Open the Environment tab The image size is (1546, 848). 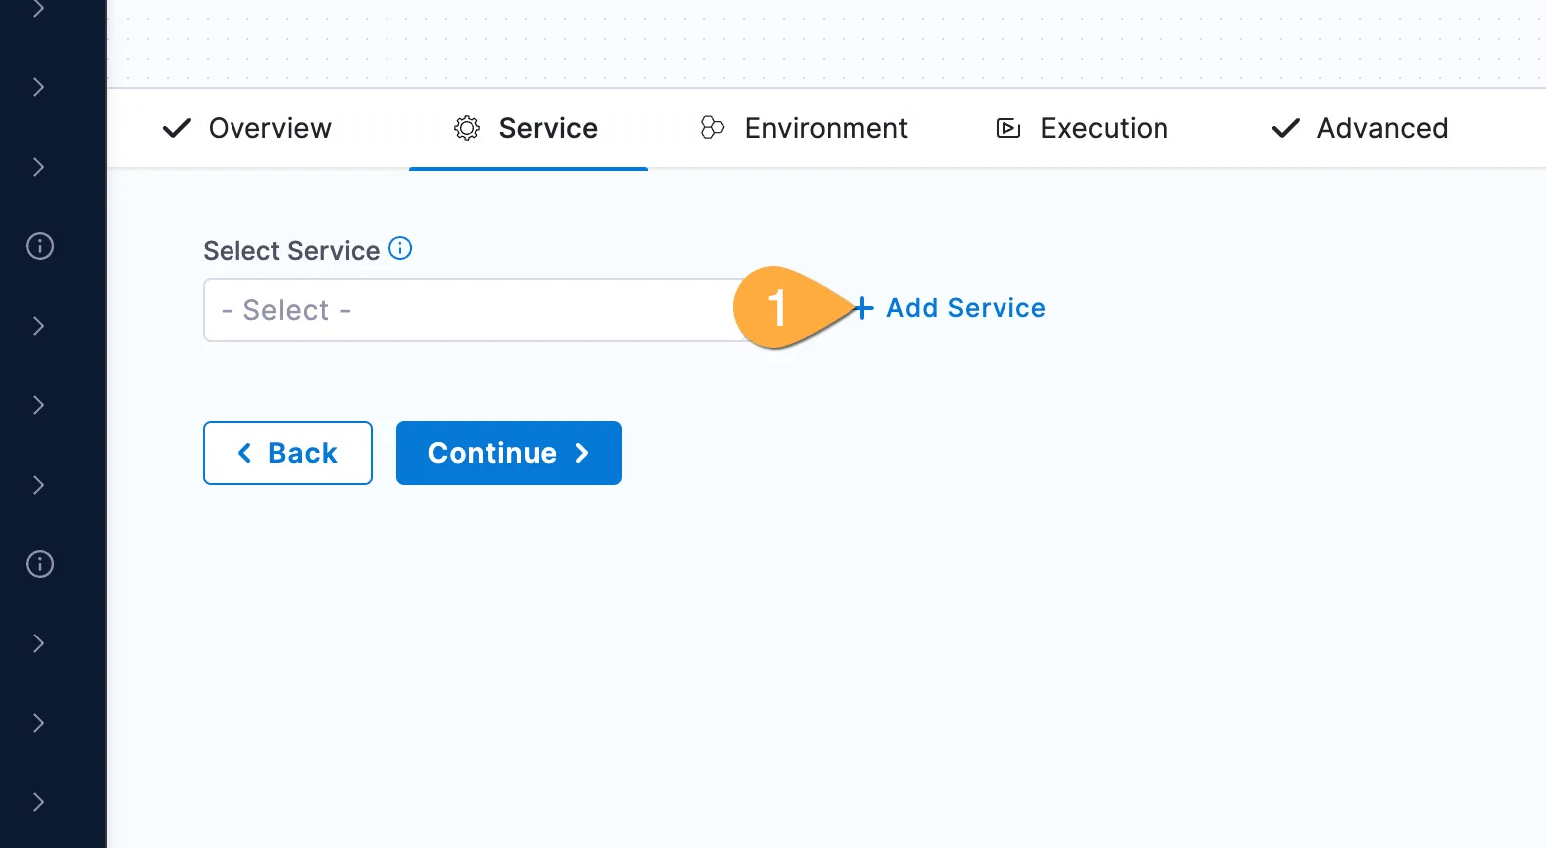[x=826, y=128]
